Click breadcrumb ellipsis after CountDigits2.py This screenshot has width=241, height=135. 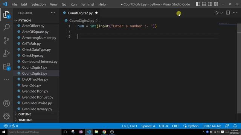point(100,21)
